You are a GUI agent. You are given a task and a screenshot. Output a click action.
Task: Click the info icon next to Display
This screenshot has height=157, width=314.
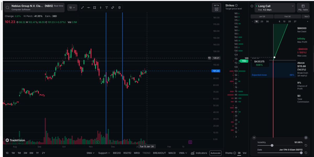coord(235,153)
